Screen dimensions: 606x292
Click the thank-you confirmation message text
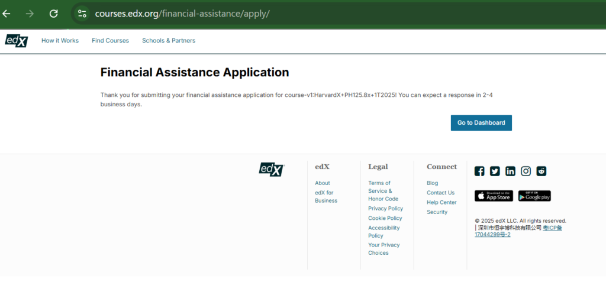point(297,100)
